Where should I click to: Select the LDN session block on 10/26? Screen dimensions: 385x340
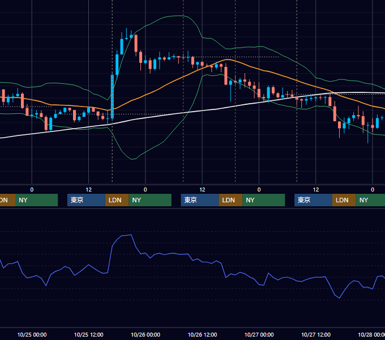230,200
